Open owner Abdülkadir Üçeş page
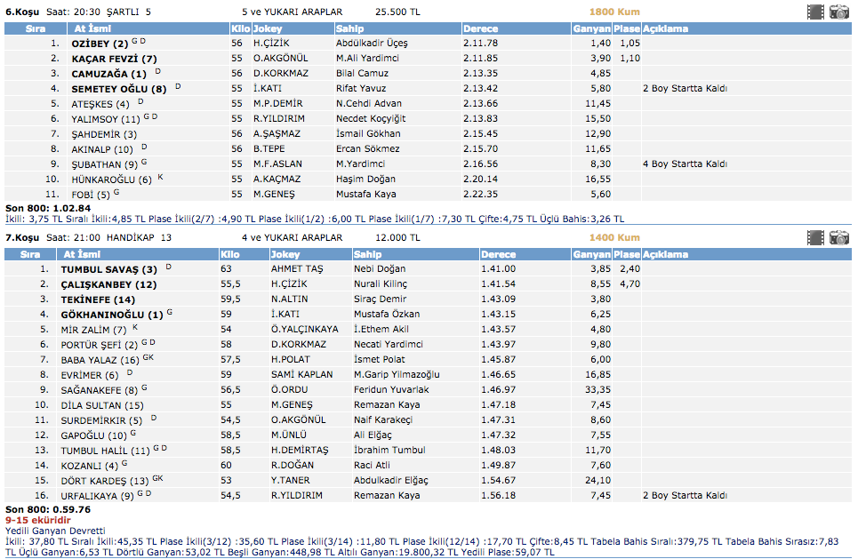Viewport: 866px width, 559px height. click(x=372, y=43)
